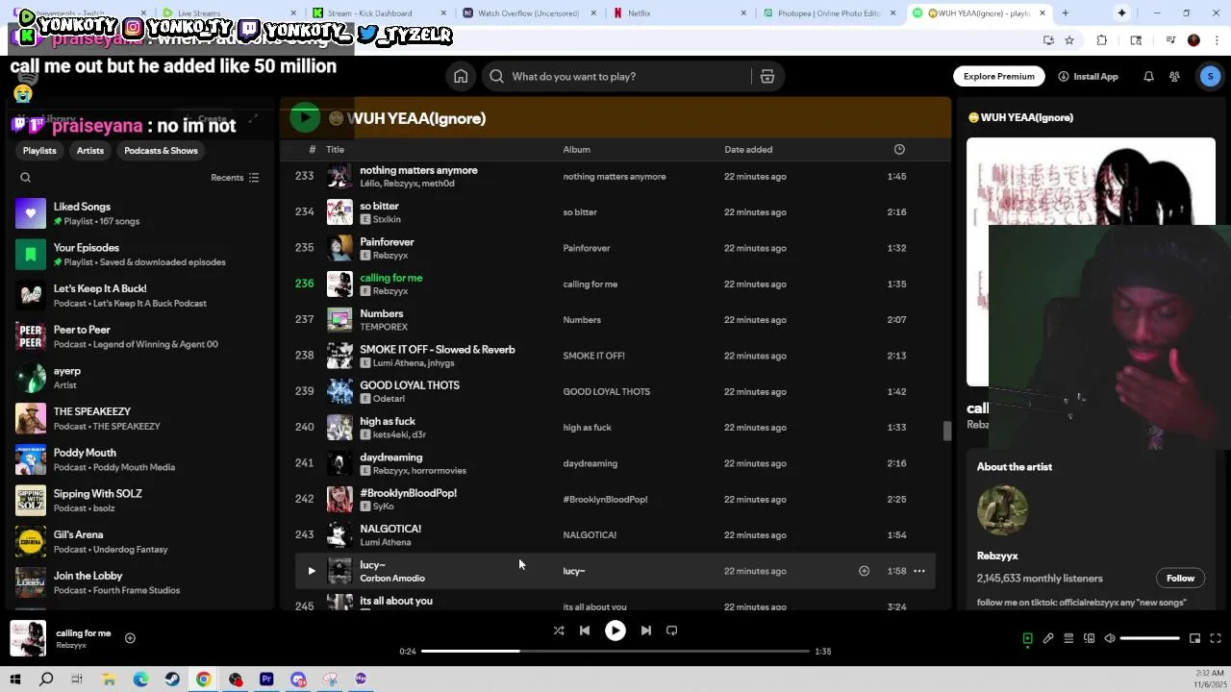Open the What's New notifications bell
Image resolution: width=1231 pixels, height=692 pixels.
point(1148,77)
